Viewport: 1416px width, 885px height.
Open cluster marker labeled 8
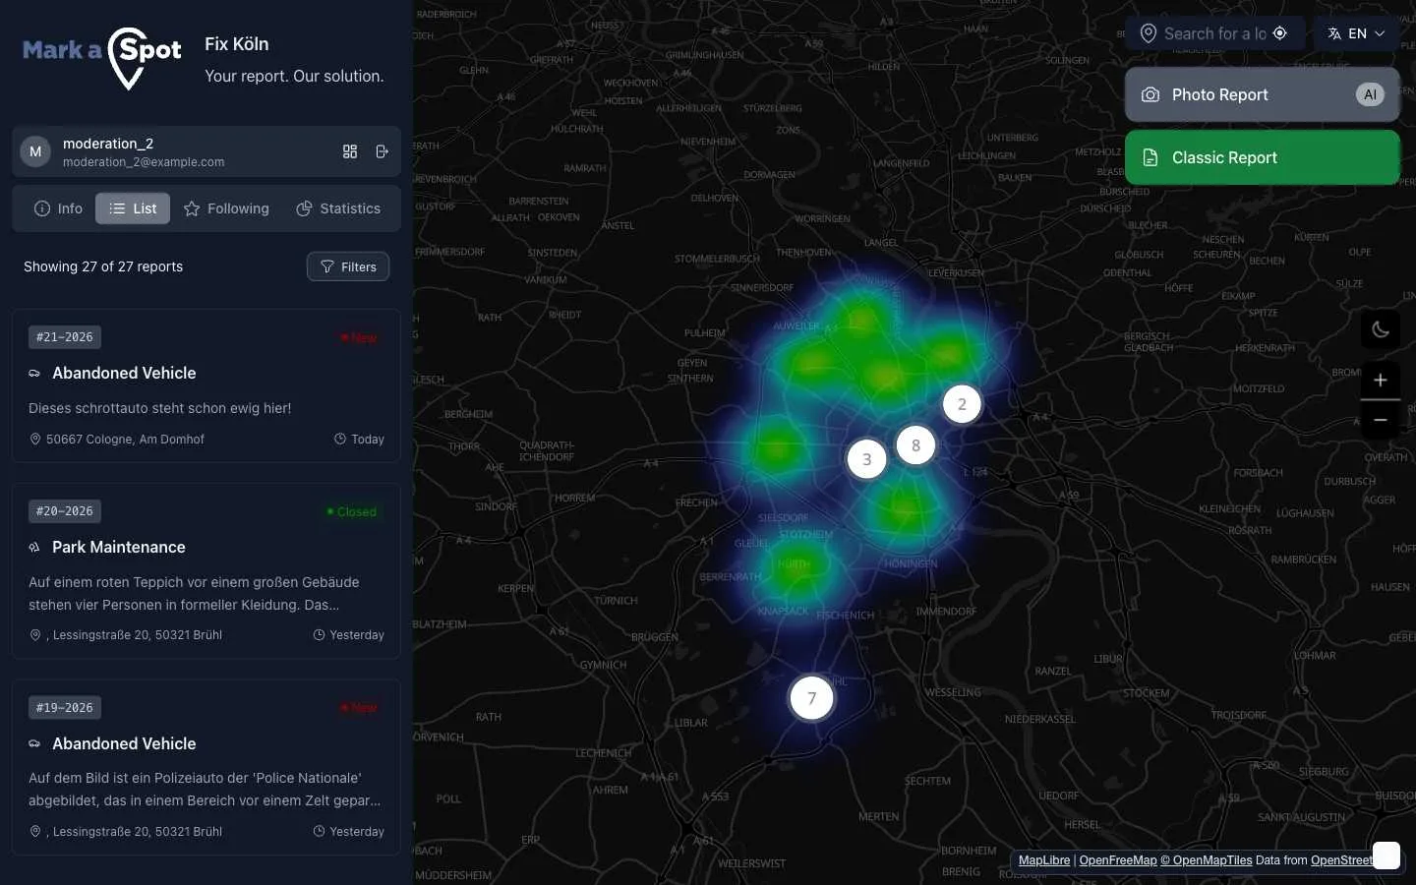tap(916, 445)
